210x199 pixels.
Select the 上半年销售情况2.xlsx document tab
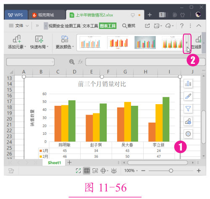pos(94,15)
